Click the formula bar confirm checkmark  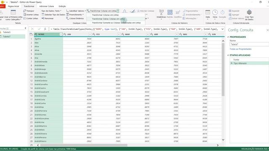pyautogui.click(x=39, y=29)
